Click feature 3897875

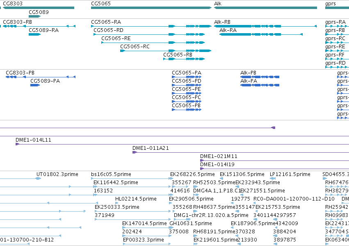[x=285, y=240]
